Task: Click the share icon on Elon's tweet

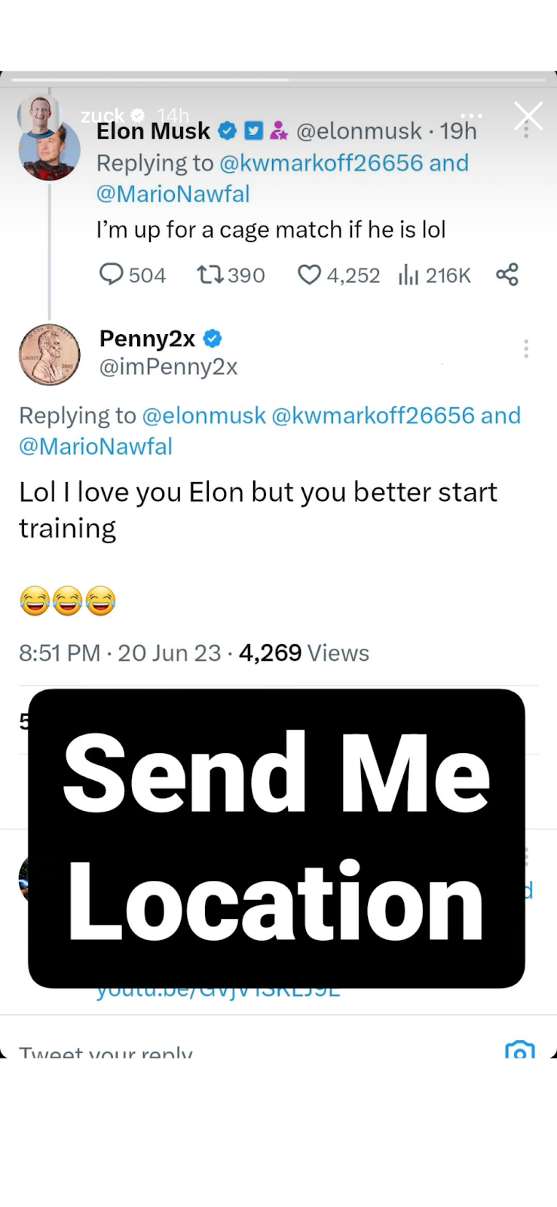Action: (x=507, y=275)
